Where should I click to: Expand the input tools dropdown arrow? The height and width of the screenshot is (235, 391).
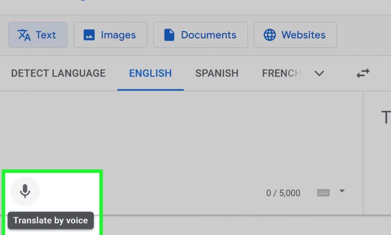(342, 191)
